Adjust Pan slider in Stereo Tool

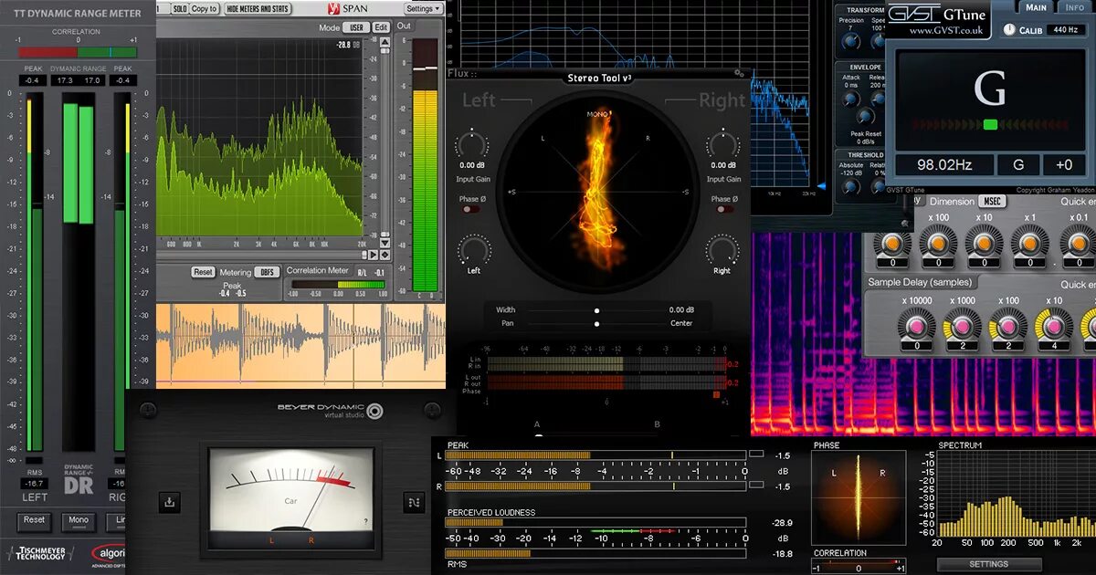click(x=596, y=323)
